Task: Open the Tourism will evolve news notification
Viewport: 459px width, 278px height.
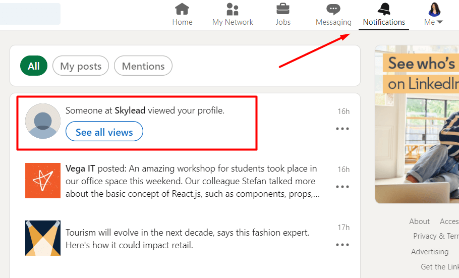Action: (x=187, y=239)
